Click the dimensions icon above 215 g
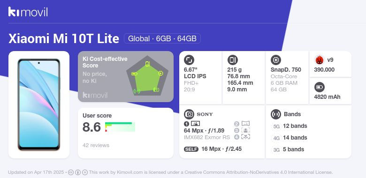The width and height of the screenshot is (366, 178). (232, 60)
